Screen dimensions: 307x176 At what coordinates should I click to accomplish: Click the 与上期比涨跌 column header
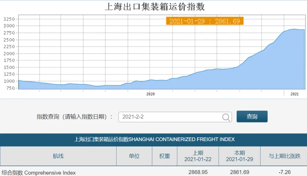(284, 156)
